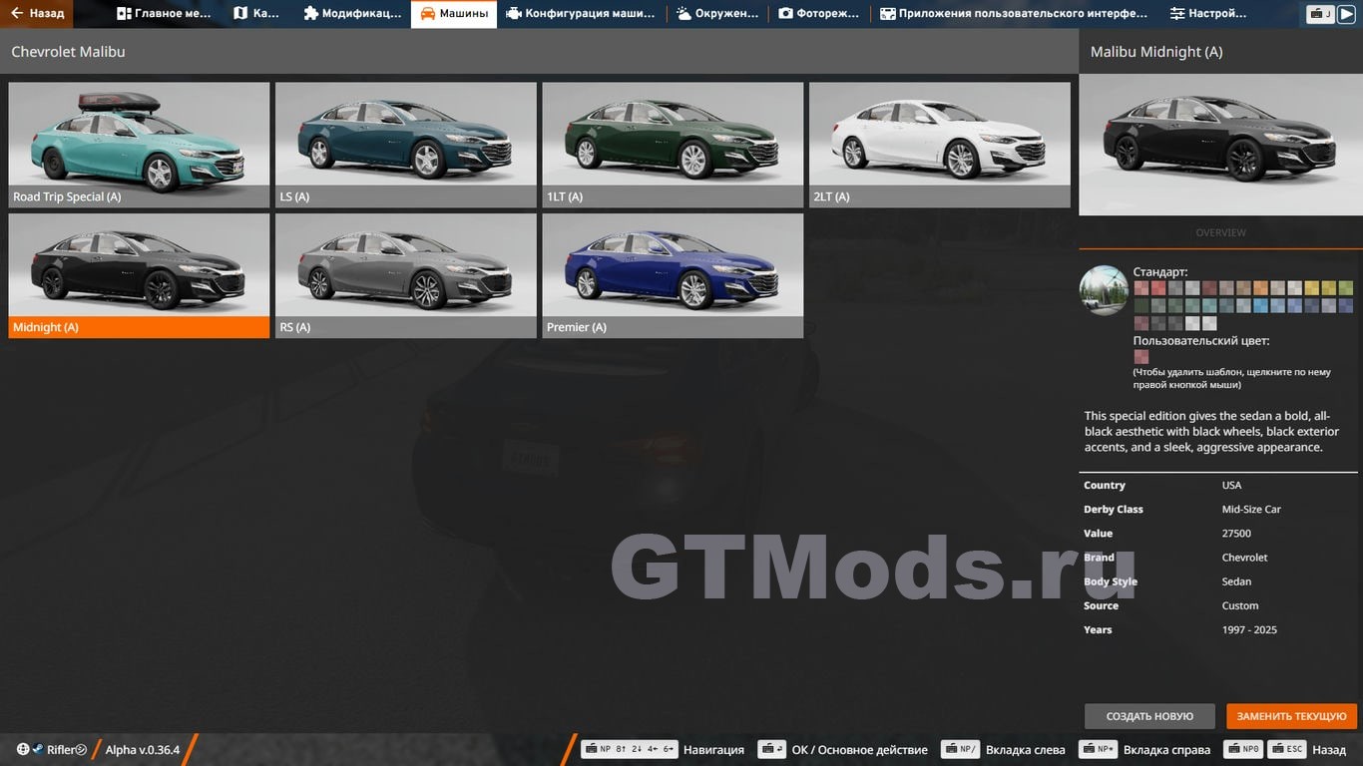
Task: Choose the bright sky-blue standard swatch
Action: [x=1261, y=305]
